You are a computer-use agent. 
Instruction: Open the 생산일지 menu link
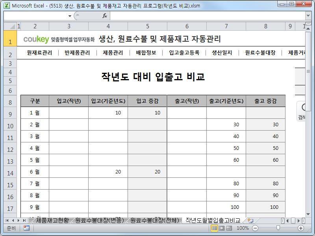point(222,53)
